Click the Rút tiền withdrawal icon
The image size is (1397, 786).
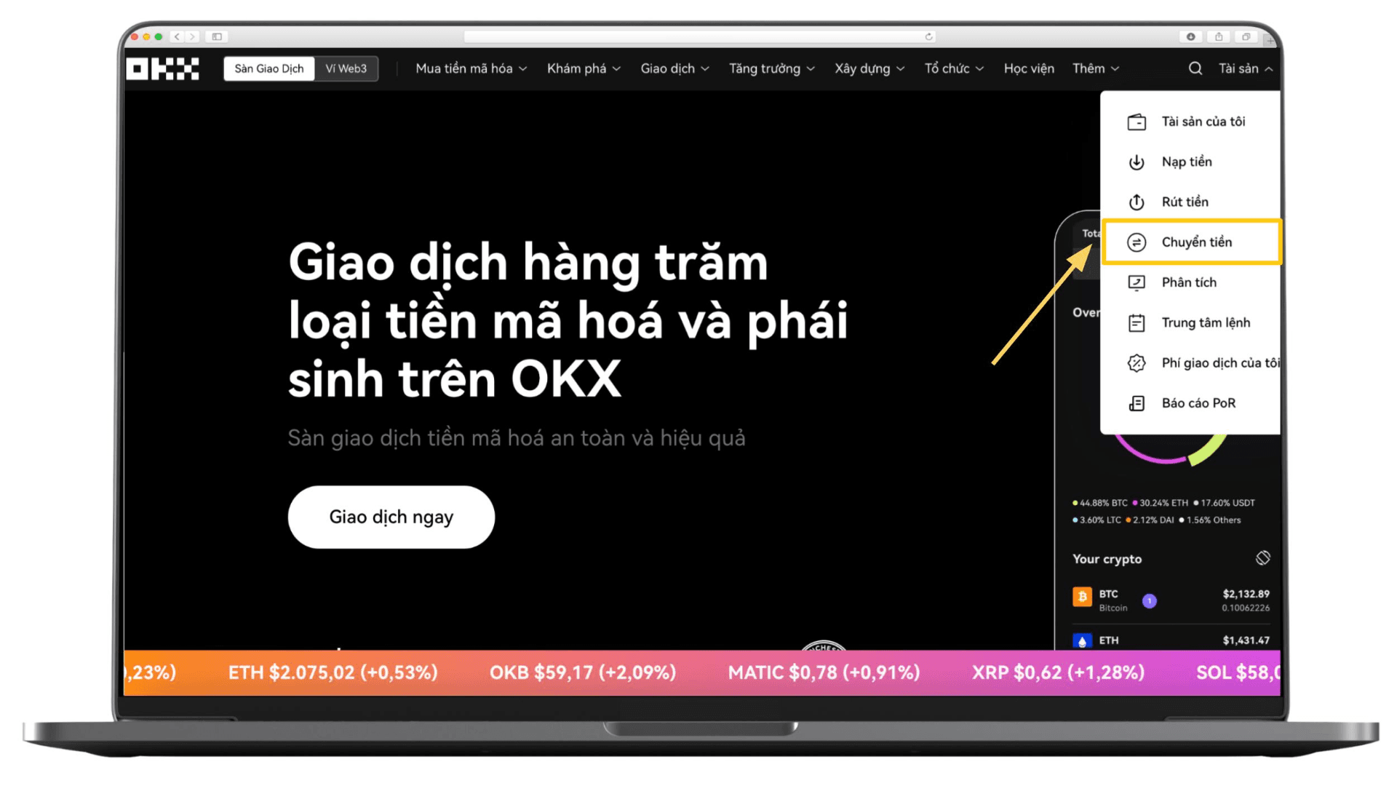[x=1136, y=202]
